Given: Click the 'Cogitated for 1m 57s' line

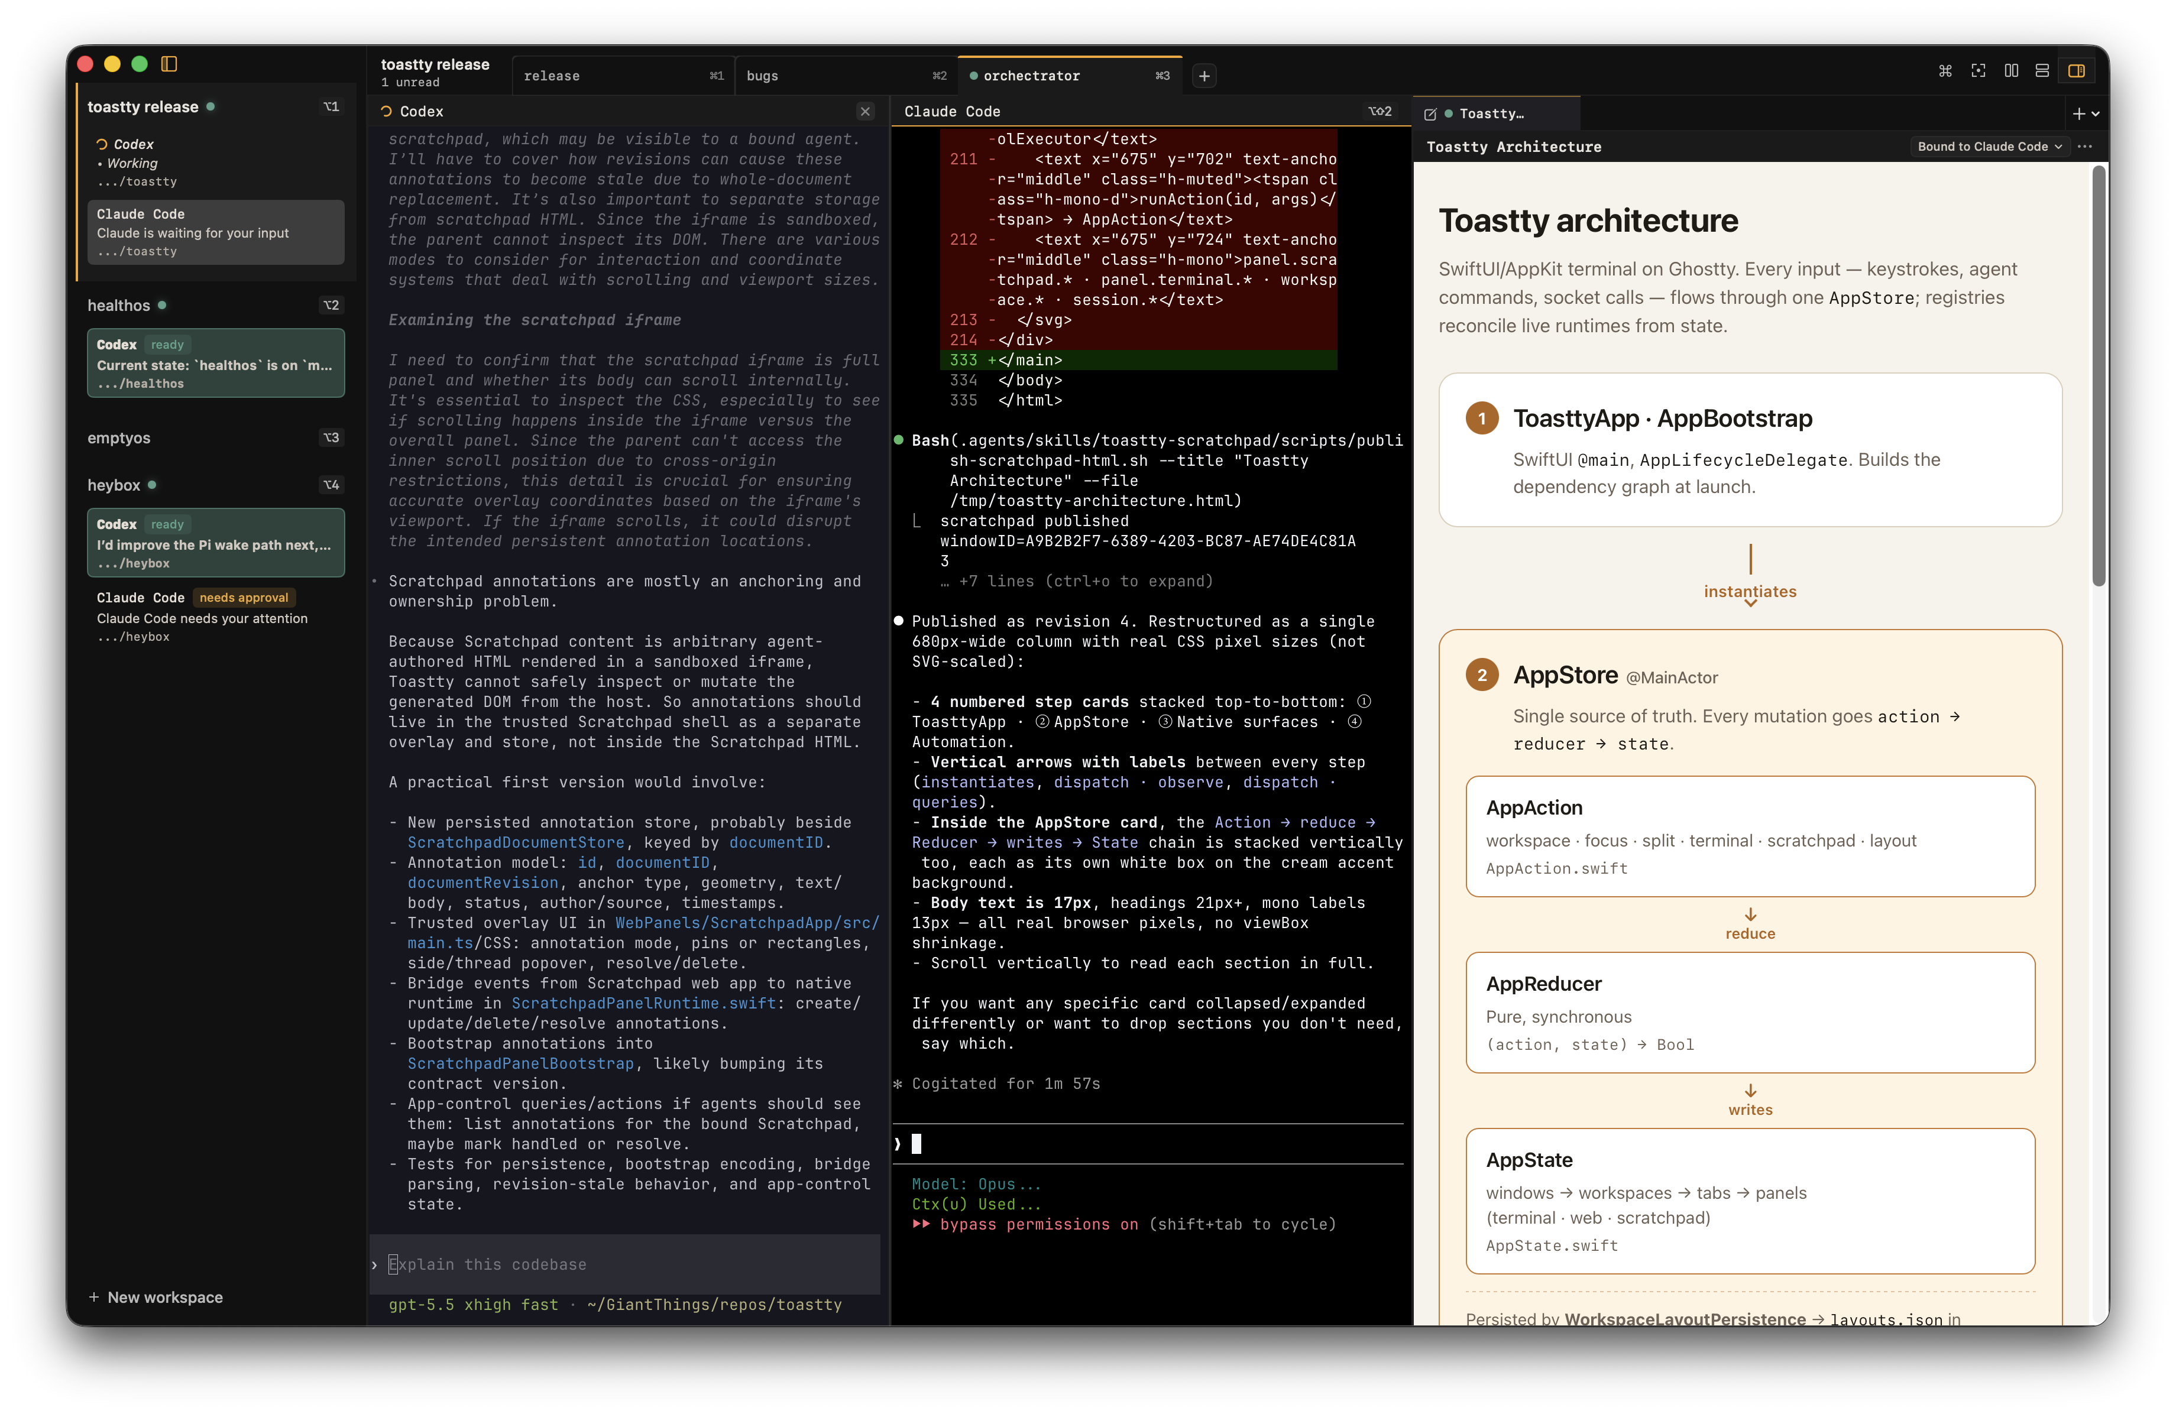Looking at the screenshot, I should [x=1006, y=1084].
